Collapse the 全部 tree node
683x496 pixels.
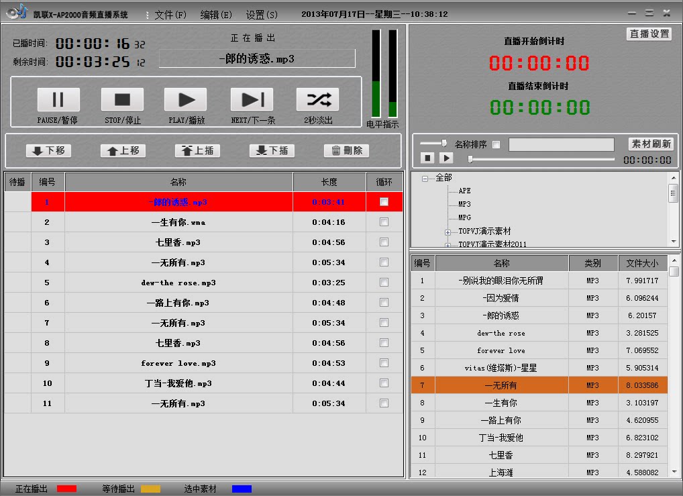pos(425,179)
